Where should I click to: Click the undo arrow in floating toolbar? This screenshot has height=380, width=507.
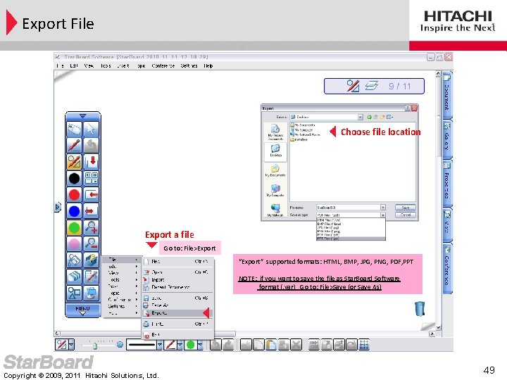point(91,146)
